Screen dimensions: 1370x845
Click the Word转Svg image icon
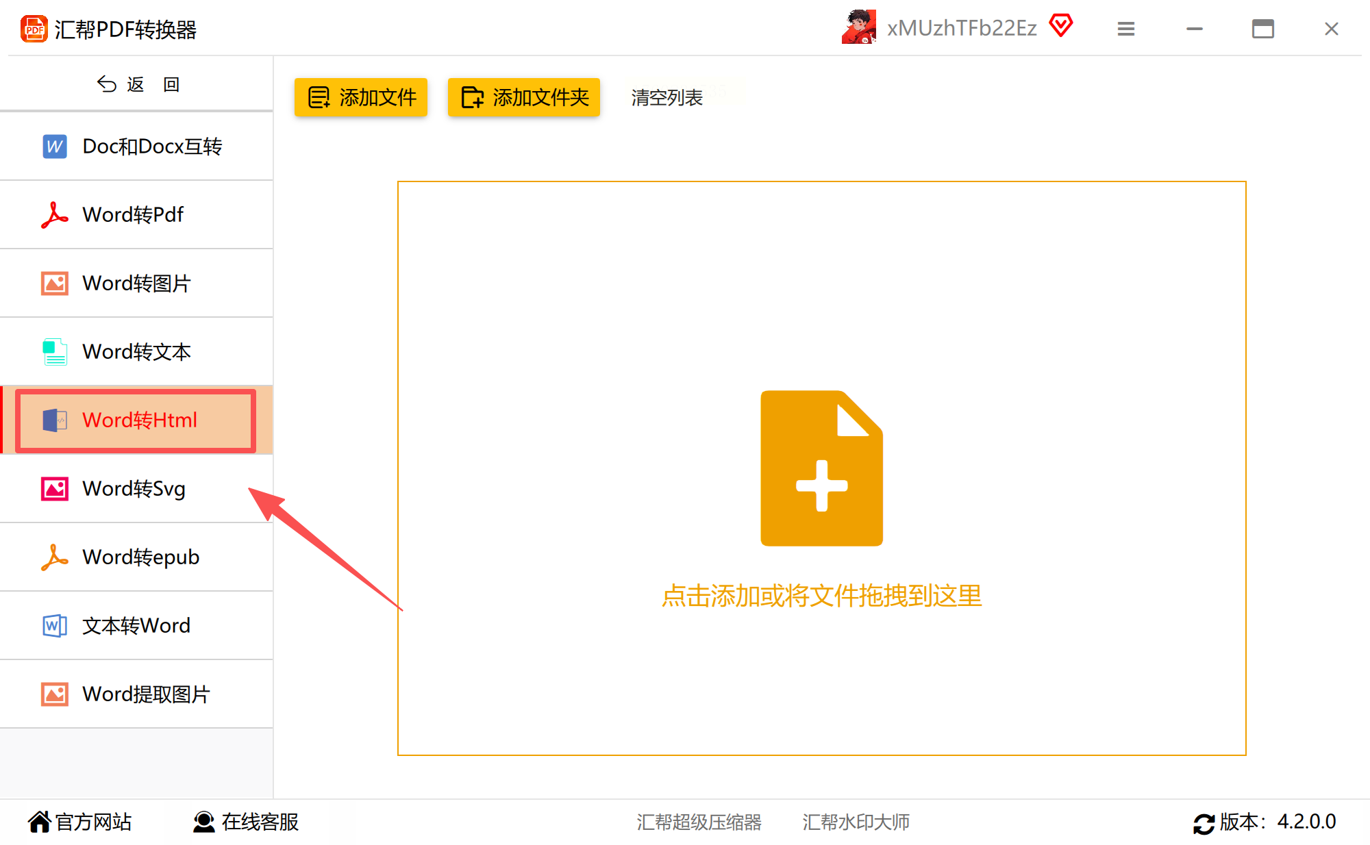(54, 489)
